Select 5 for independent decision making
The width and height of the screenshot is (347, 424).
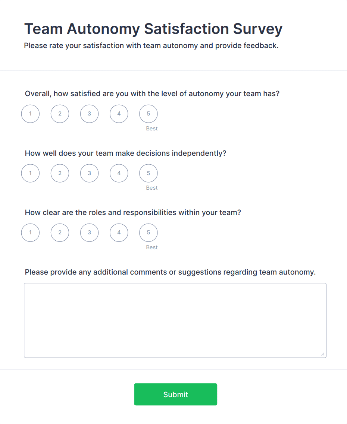149,173
